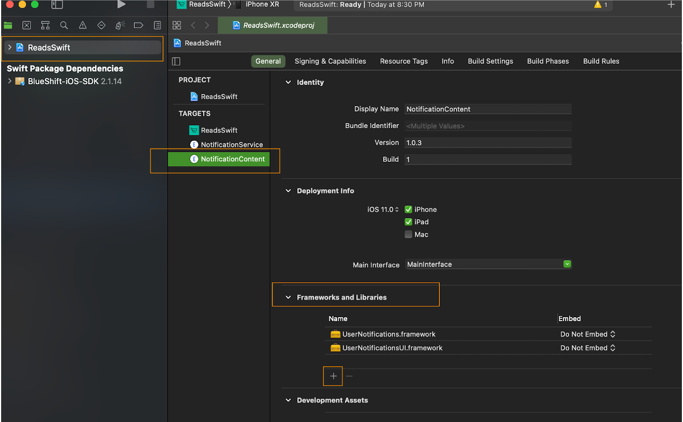Viewport: 683px width, 422px height.
Task: Check the Mac checkbox
Action: [408, 235]
